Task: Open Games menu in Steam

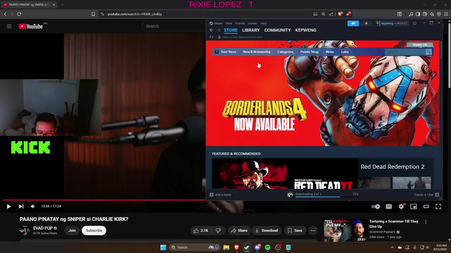Action: pyautogui.click(x=253, y=23)
